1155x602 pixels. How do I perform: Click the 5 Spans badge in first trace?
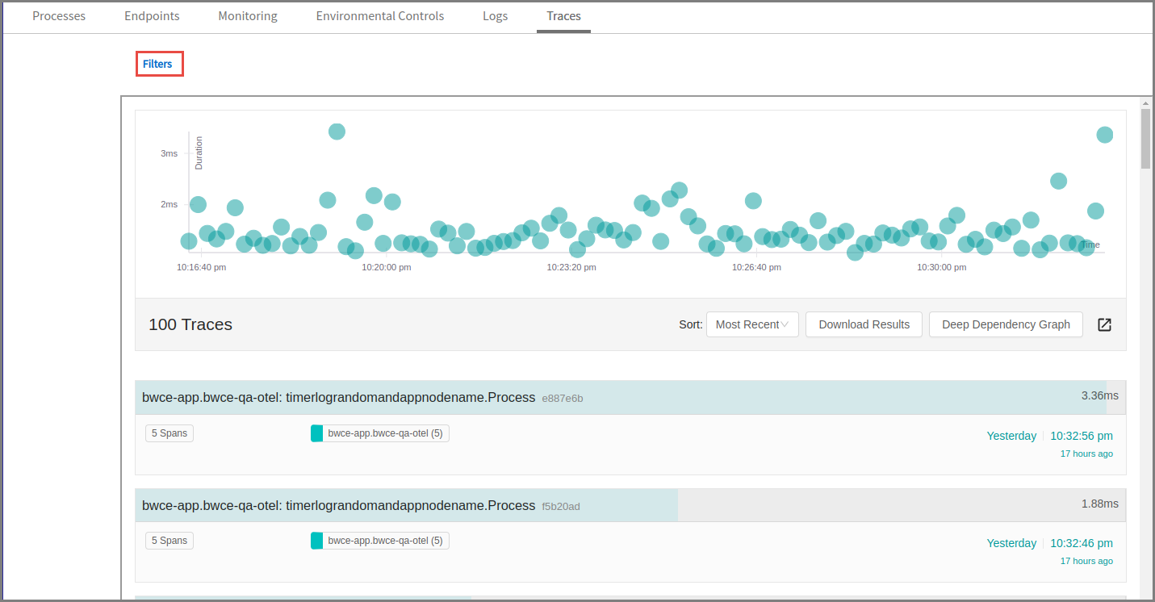pos(169,433)
